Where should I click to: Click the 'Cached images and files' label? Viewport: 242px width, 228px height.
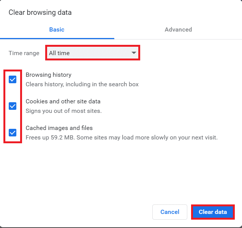click(x=59, y=128)
